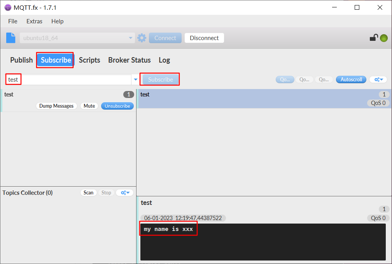This screenshot has height=264, width=392.
Task: Dump messages for the test topic
Action: (x=56, y=106)
